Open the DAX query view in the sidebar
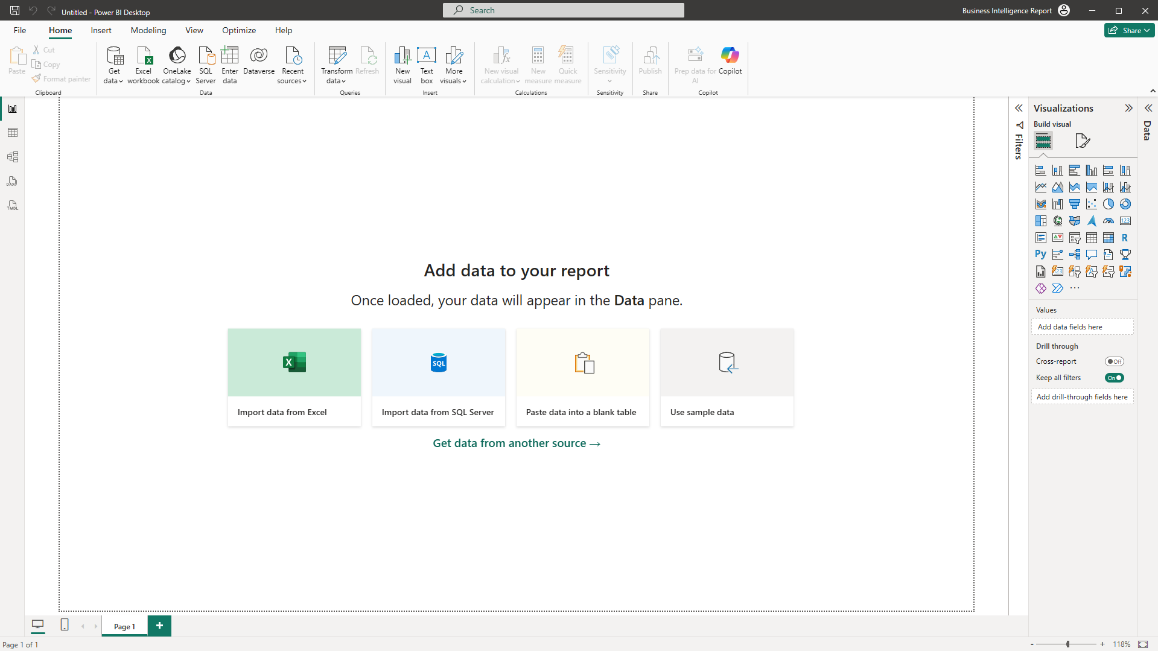1158x651 pixels. [13, 181]
